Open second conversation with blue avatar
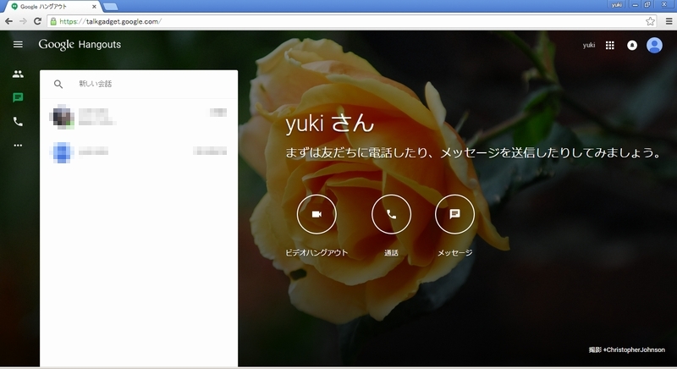Viewport: 677px width, 369px height. 138,151
